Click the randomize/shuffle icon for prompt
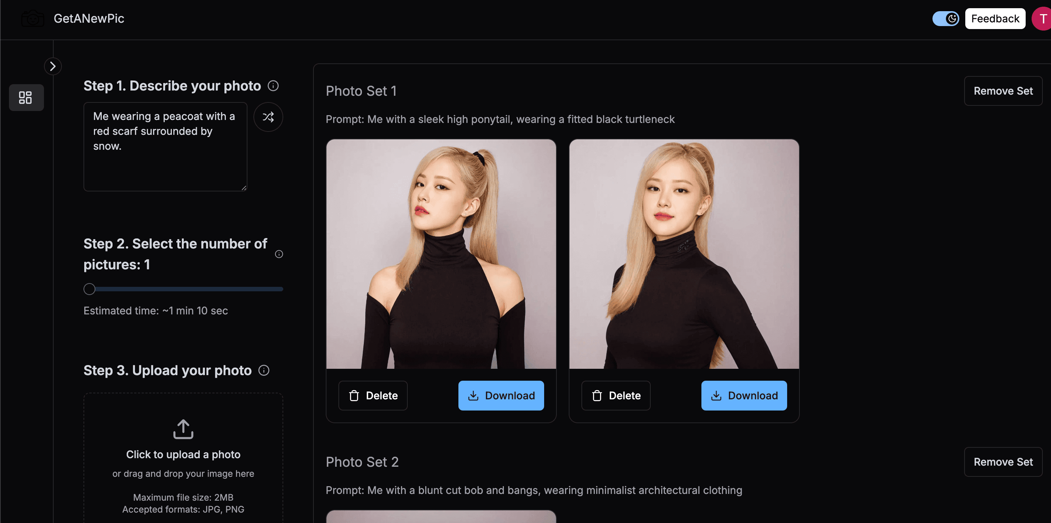The image size is (1051, 523). tap(268, 117)
